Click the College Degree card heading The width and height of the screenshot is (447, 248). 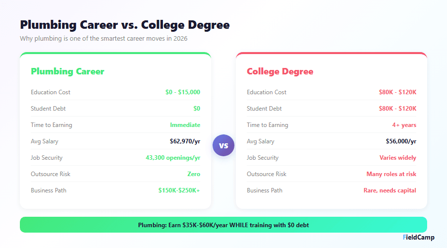click(280, 71)
